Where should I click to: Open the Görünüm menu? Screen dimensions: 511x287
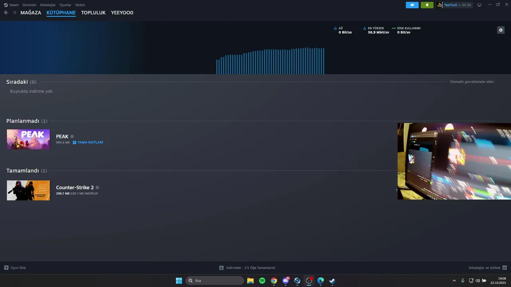[29, 5]
